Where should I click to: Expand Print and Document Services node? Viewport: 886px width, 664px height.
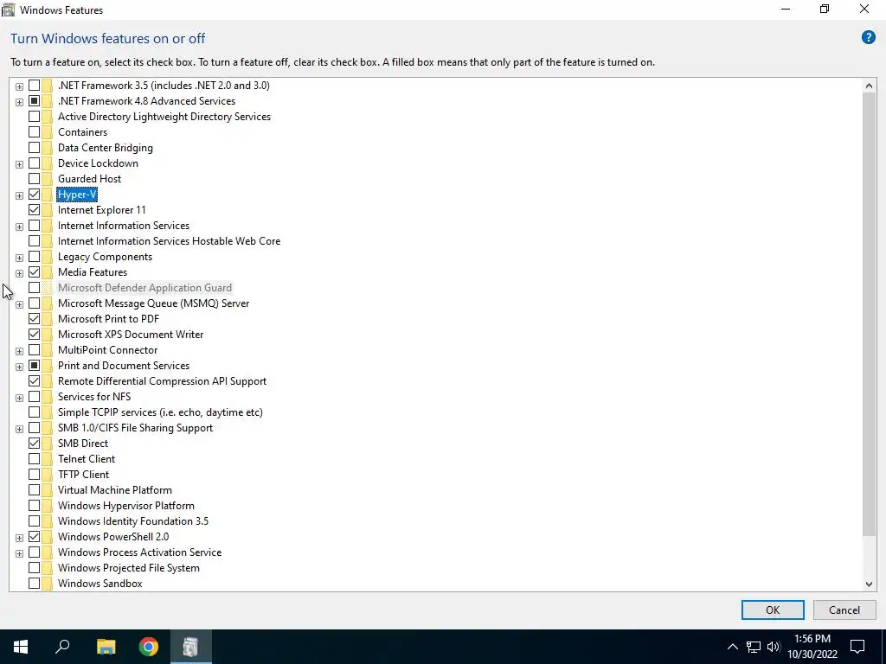[19, 367]
